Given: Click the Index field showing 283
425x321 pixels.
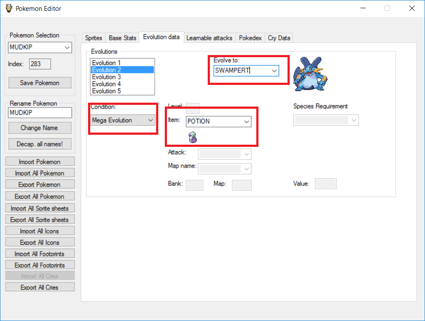Looking at the screenshot, I should pos(40,64).
